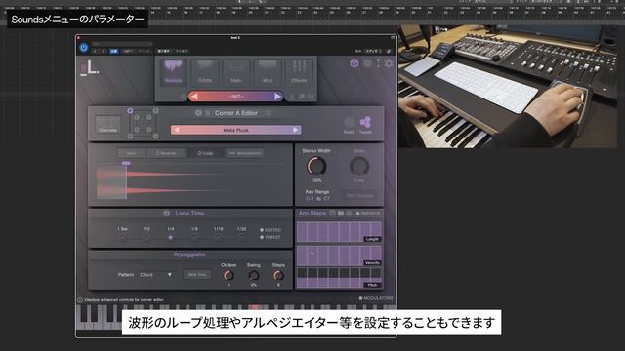
Task: Select the Overview thumbnail
Action: 107,125
